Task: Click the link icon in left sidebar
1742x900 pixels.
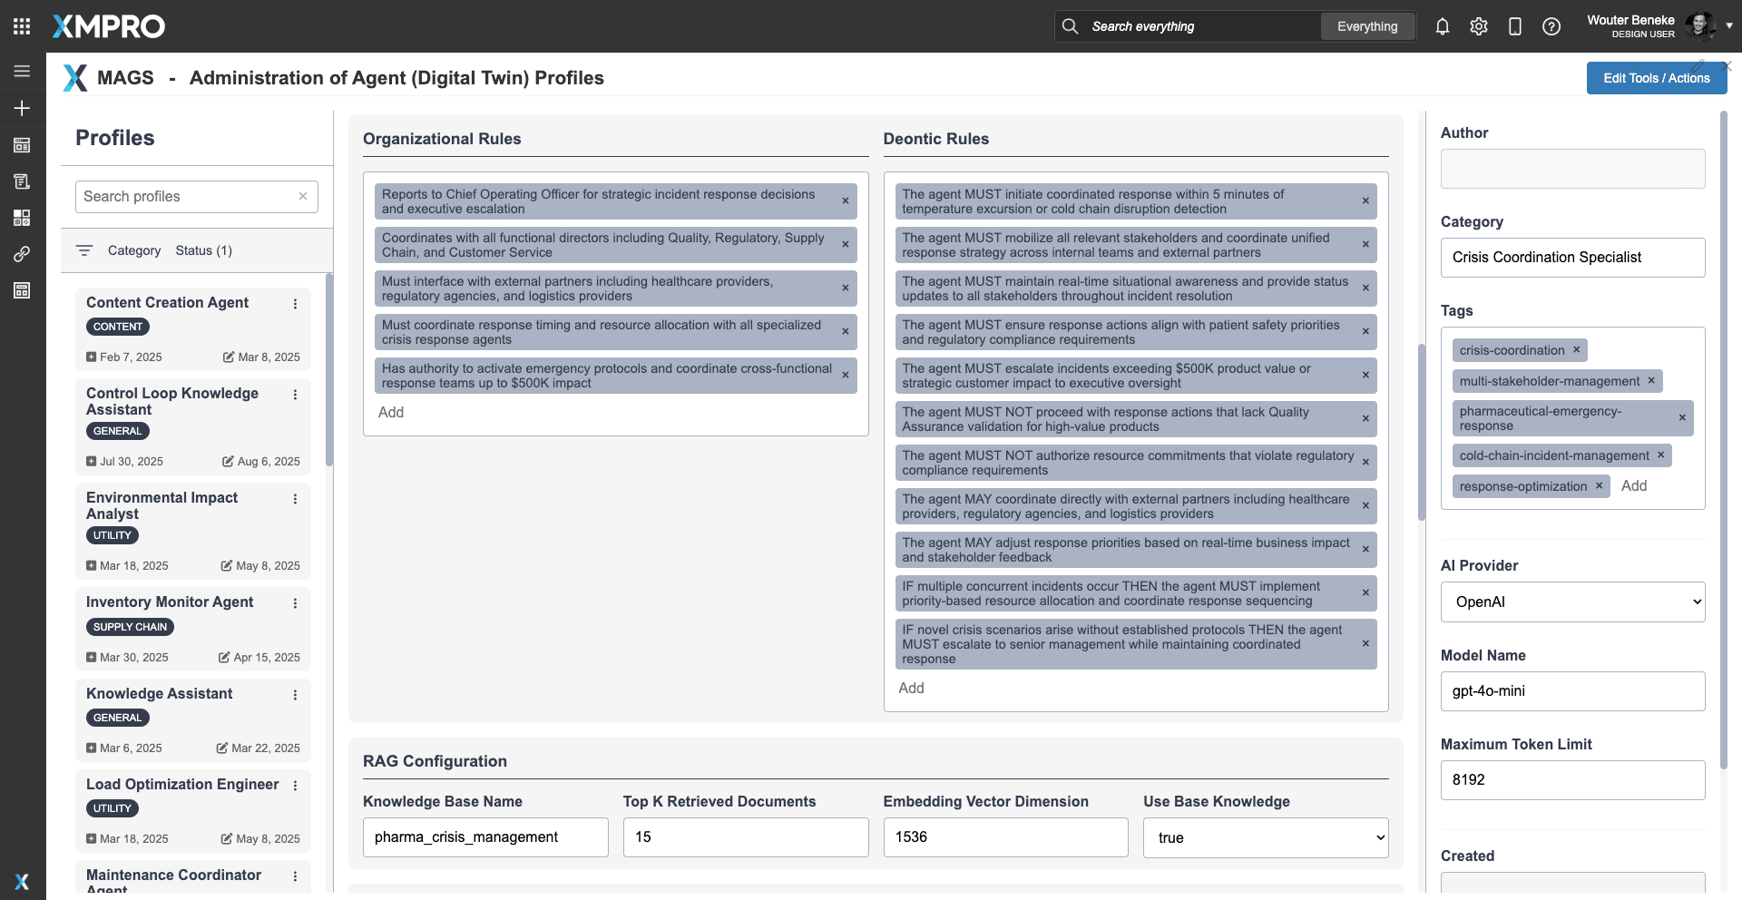Action: (22, 254)
